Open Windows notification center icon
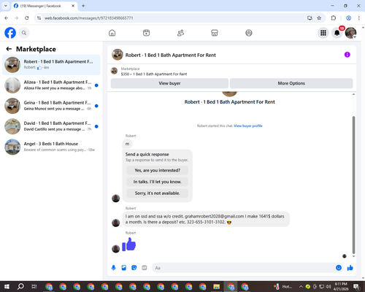Screen dimensions: 365x292 357,287
